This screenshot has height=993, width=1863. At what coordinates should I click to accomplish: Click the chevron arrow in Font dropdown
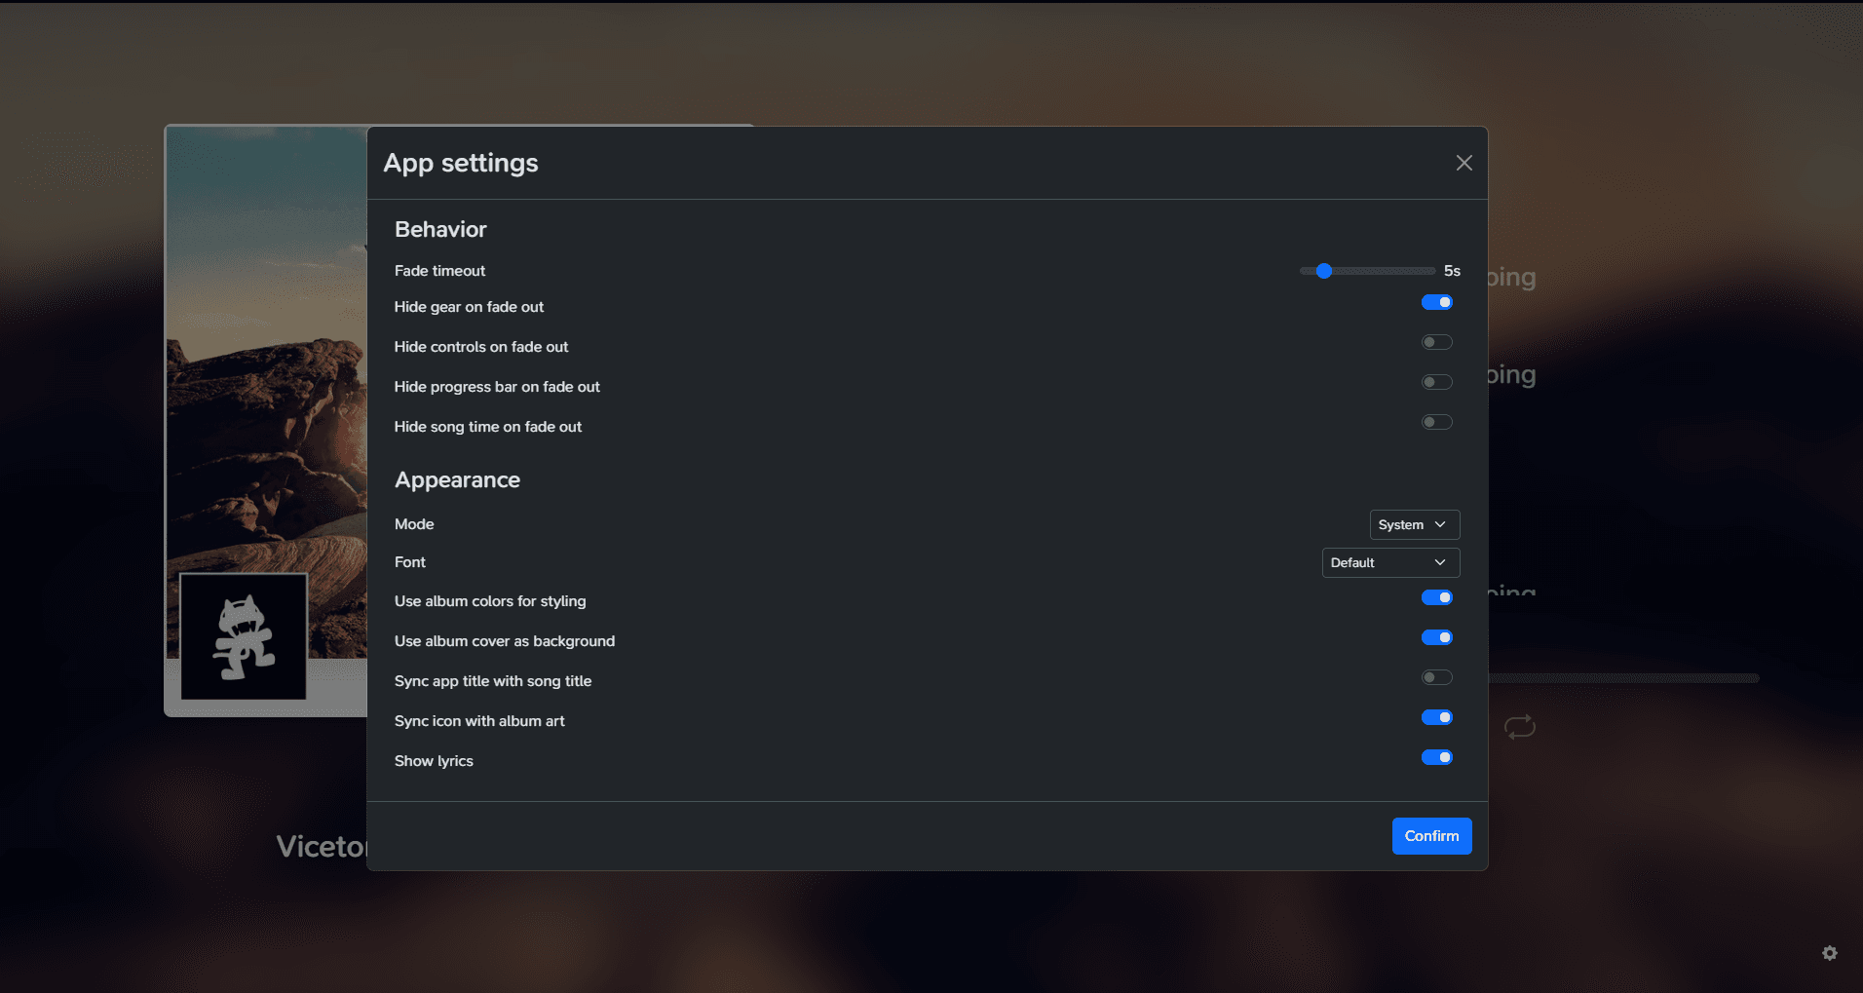coord(1439,562)
